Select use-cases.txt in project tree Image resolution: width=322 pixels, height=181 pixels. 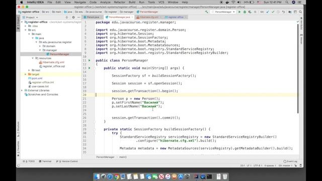click(x=38, y=86)
